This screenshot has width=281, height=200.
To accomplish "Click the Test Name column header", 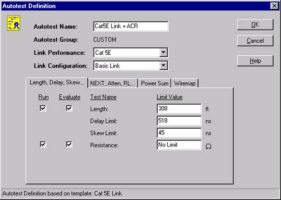I will click(x=103, y=97).
